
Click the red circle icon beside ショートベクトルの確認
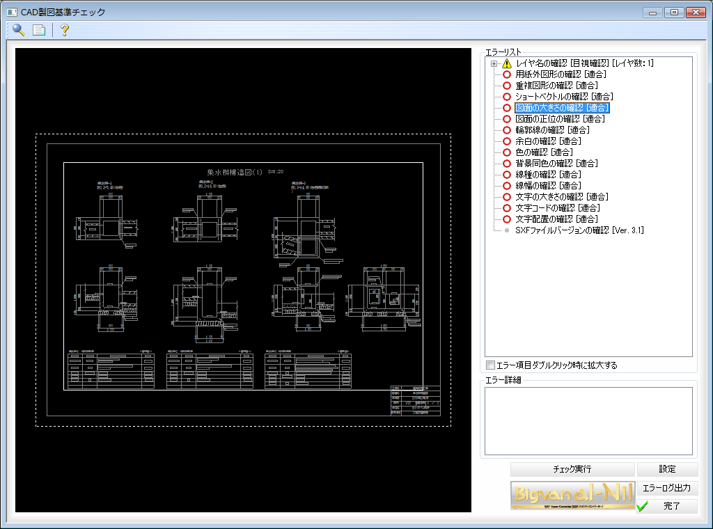(x=507, y=97)
